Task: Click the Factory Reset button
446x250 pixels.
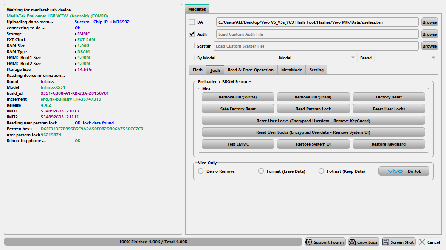Action: click(389, 97)
